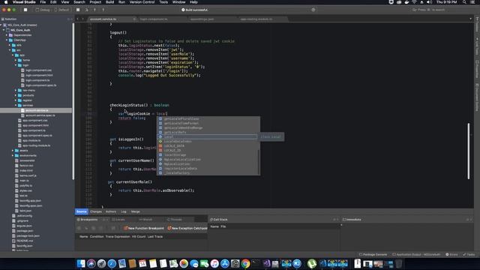This screenshot has height=270, width=480.
Task: Expand the home folder
Action: tap(16, 60)
